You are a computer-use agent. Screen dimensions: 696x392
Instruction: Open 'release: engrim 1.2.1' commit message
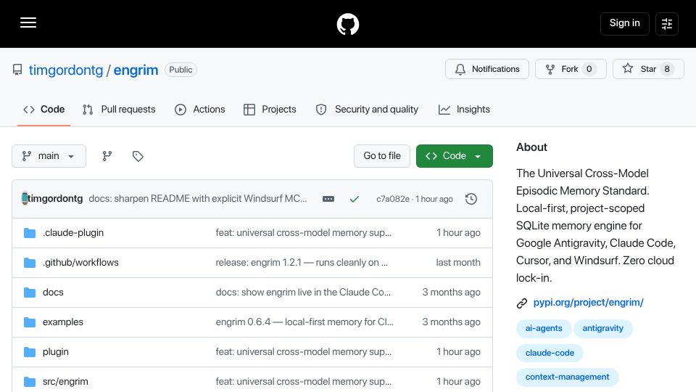pos(302,263)
